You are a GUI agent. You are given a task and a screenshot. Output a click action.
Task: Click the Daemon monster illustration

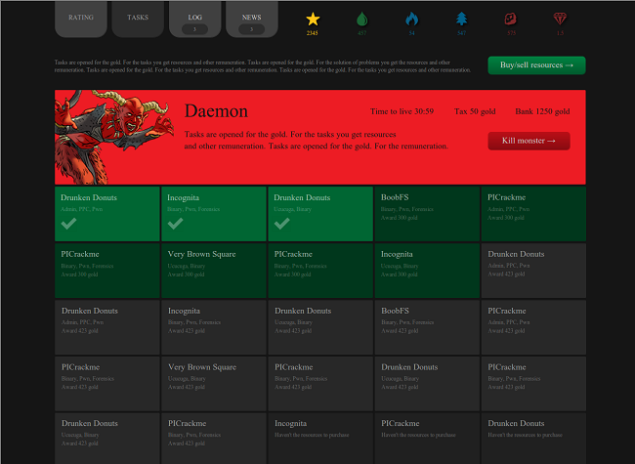[x=114, y=138]
